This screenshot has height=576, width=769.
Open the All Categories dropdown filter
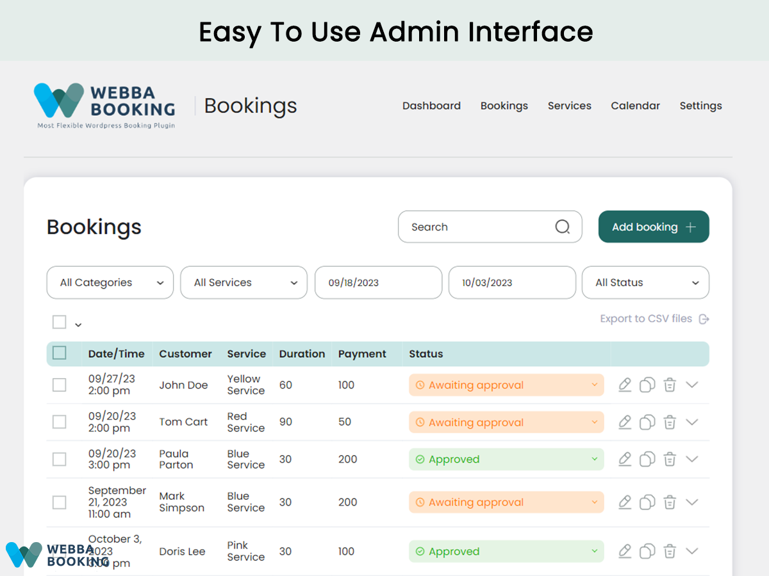click(110, 283)
